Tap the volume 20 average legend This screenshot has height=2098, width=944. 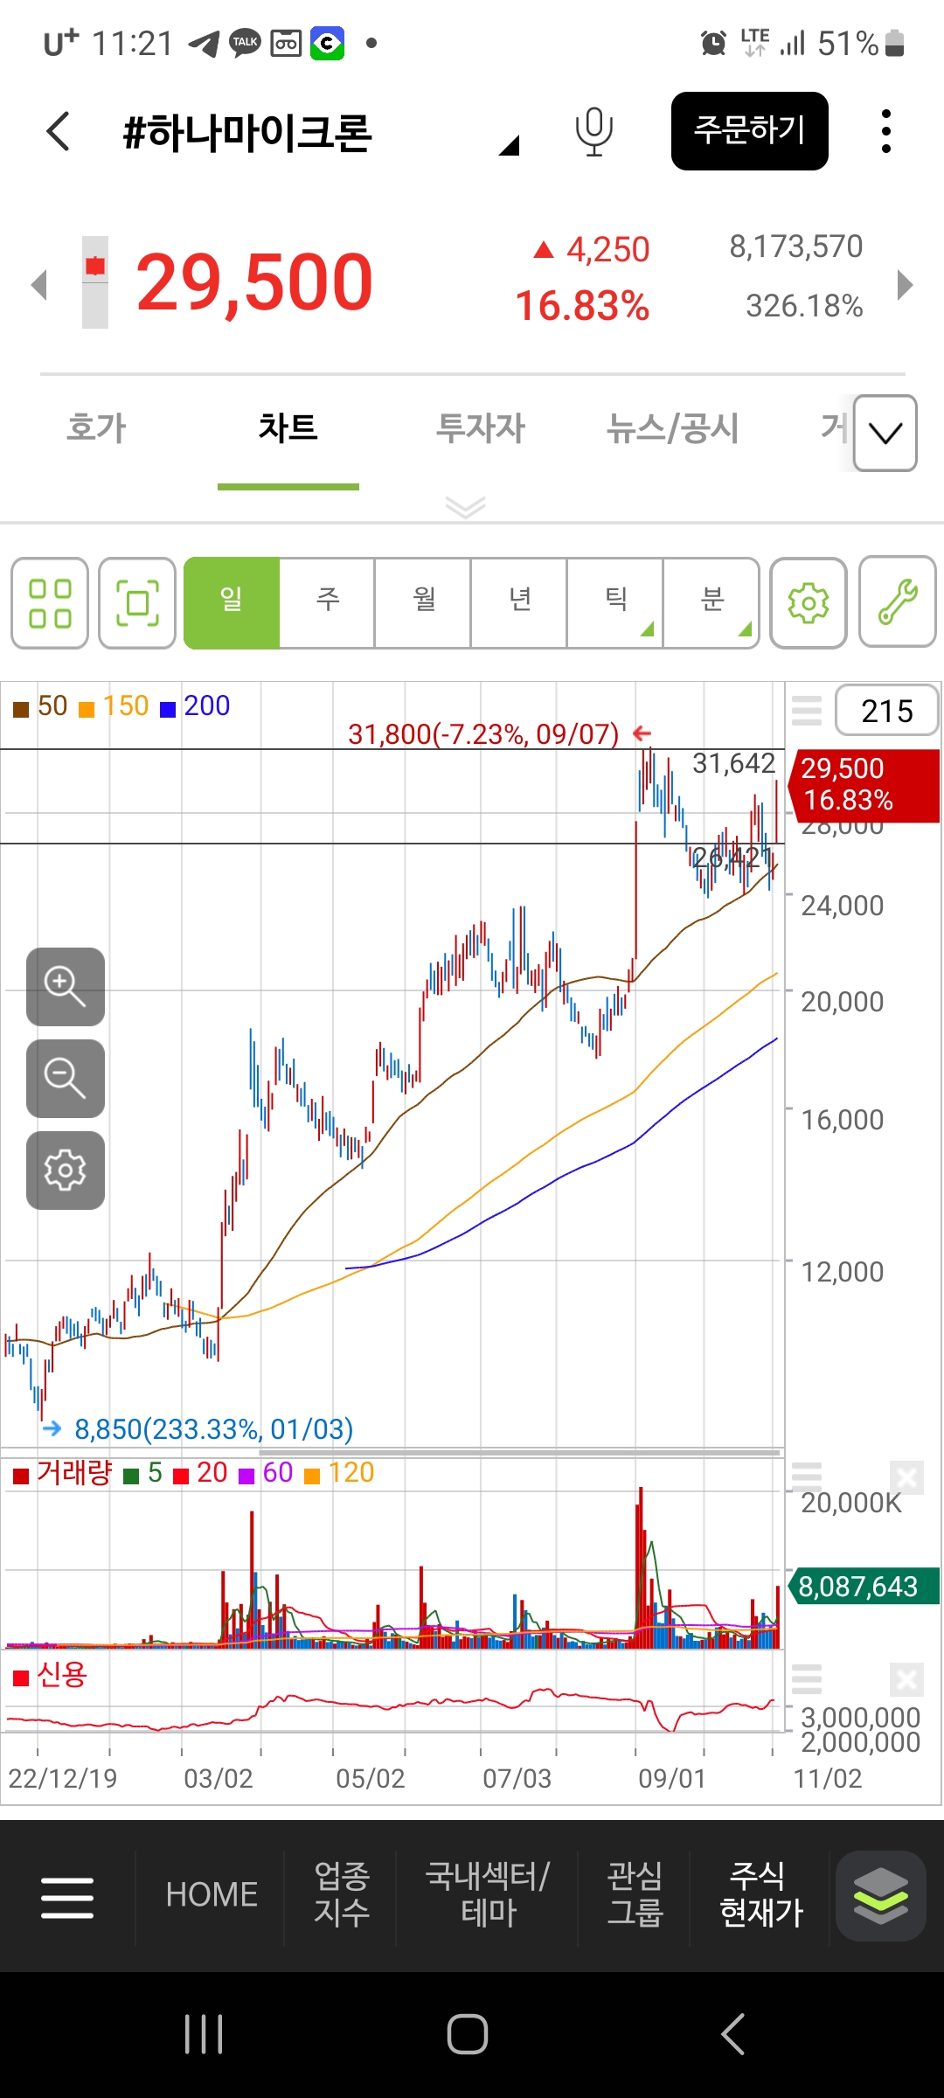[200, 1473]
